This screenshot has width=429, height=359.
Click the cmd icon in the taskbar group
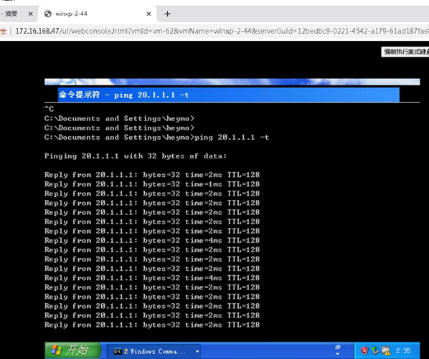pyautogui.click(x=118, y=351)
